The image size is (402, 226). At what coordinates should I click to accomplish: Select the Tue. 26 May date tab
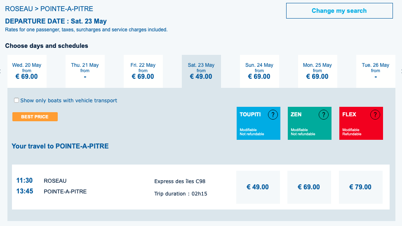(x=376, y=71)
